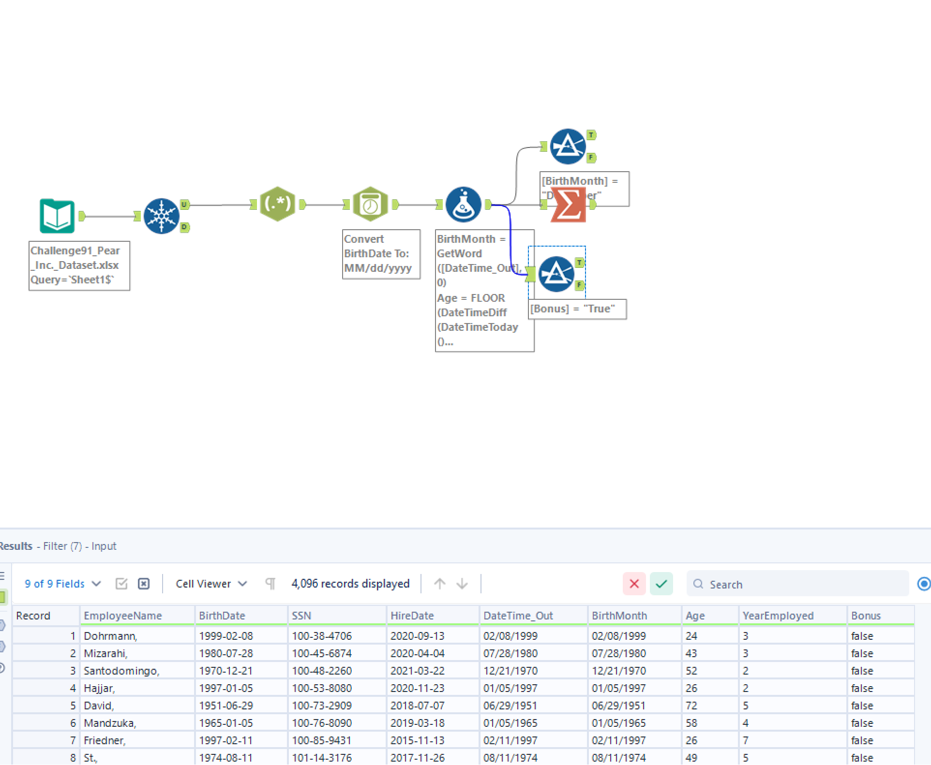Toggle the whitespace pilcrow display

pyautogui.click(x=270, y=584)
